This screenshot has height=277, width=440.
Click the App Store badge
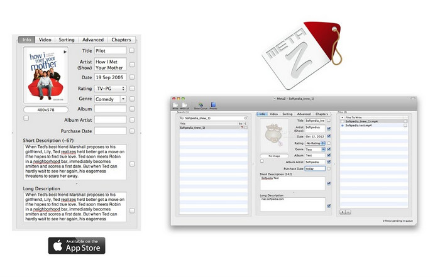[77, 246]
